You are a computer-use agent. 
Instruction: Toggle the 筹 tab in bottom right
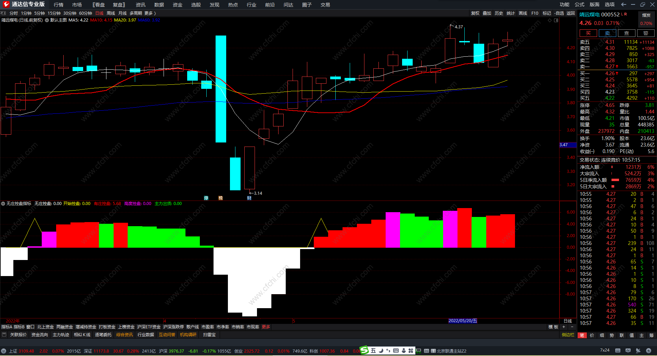coord(652,335)
